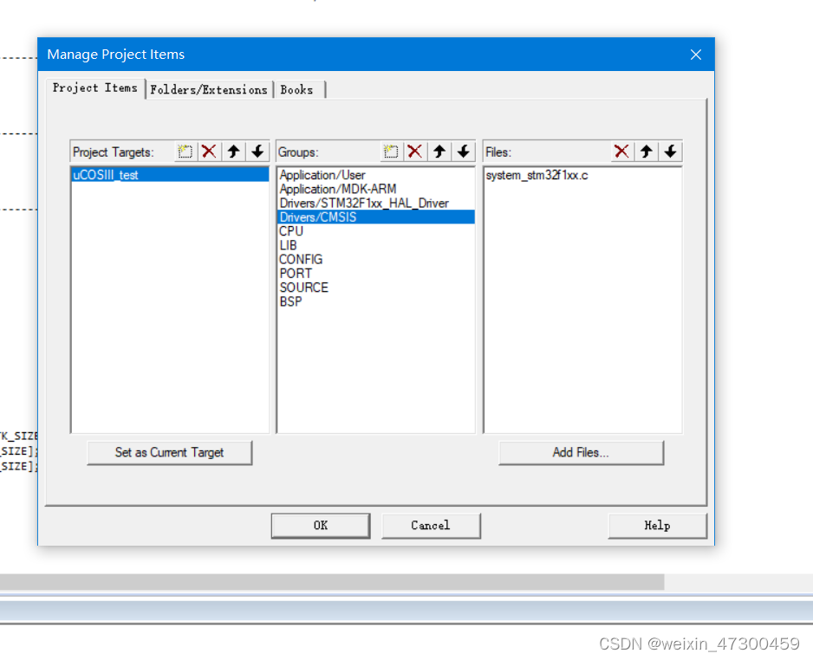Viewport: 813px width, 660px height.
Task: Select the CPU group
Action: 376,231
